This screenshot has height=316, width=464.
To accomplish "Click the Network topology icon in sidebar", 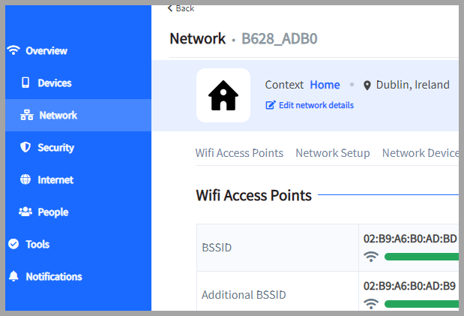I will pos(26,116).
